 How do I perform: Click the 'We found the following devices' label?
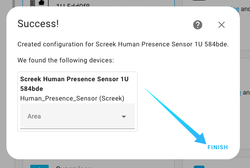[x=66, y=60]
